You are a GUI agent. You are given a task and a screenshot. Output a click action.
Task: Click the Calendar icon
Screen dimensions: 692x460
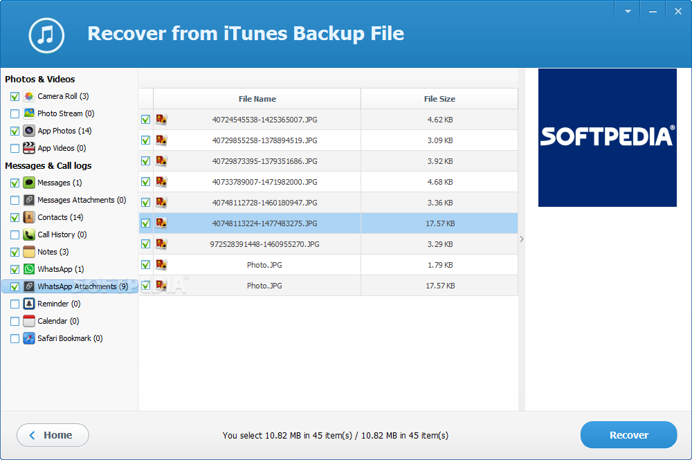(x=29, y=321)
